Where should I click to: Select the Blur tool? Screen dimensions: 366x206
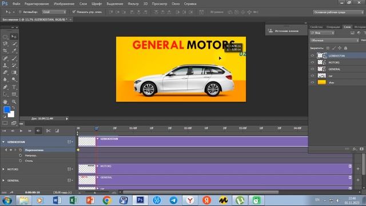point(5,80)
